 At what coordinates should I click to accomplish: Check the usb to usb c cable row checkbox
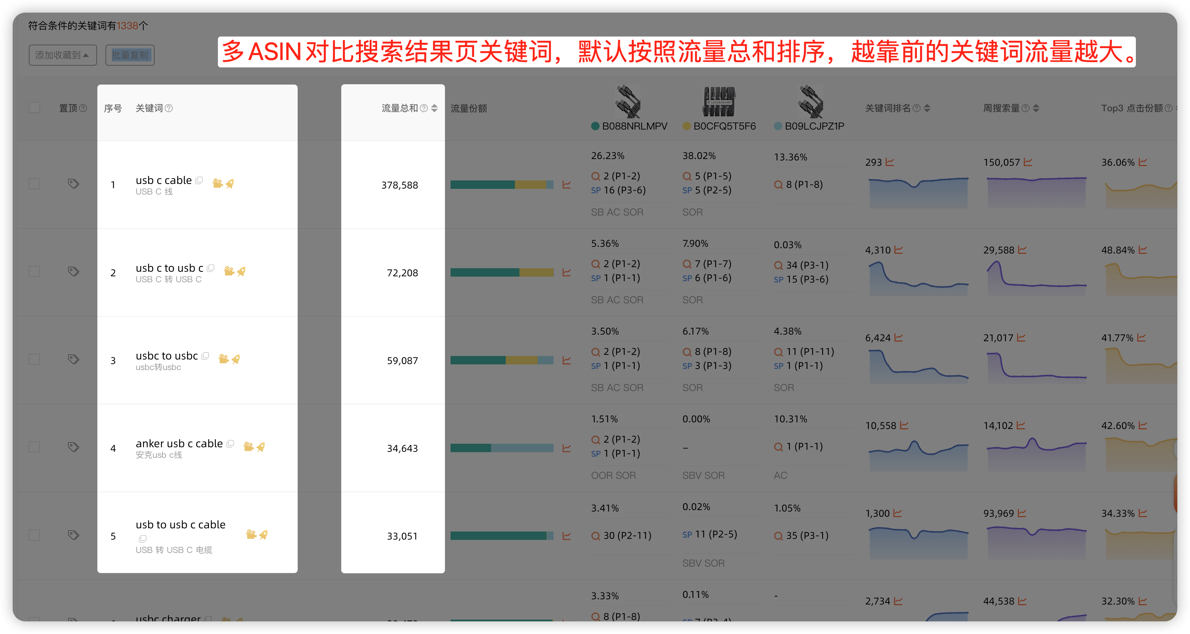pyautogui.click(x=35, y=535)
